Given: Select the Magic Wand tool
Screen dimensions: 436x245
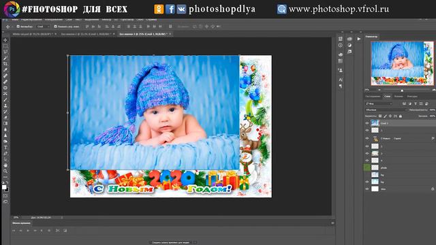Looking at the screenshot, I should tap(5, 58).
